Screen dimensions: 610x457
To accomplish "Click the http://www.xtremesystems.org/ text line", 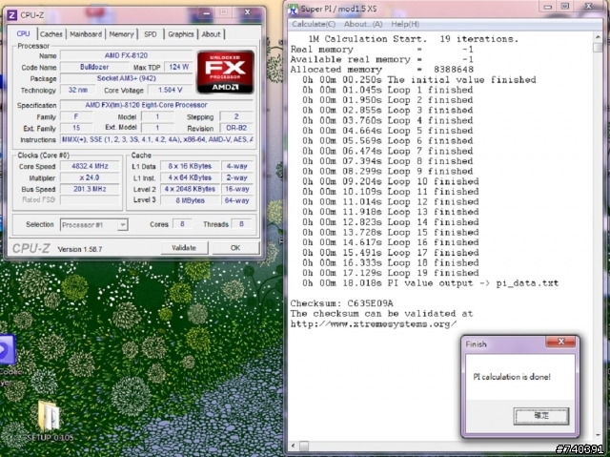I will coord(374,323).
